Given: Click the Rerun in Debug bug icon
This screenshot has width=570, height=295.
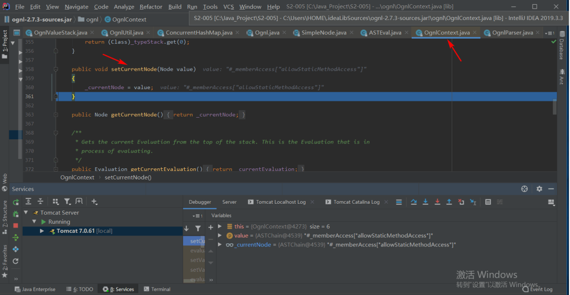Looking at the screenshot, I should coord(16,214).
